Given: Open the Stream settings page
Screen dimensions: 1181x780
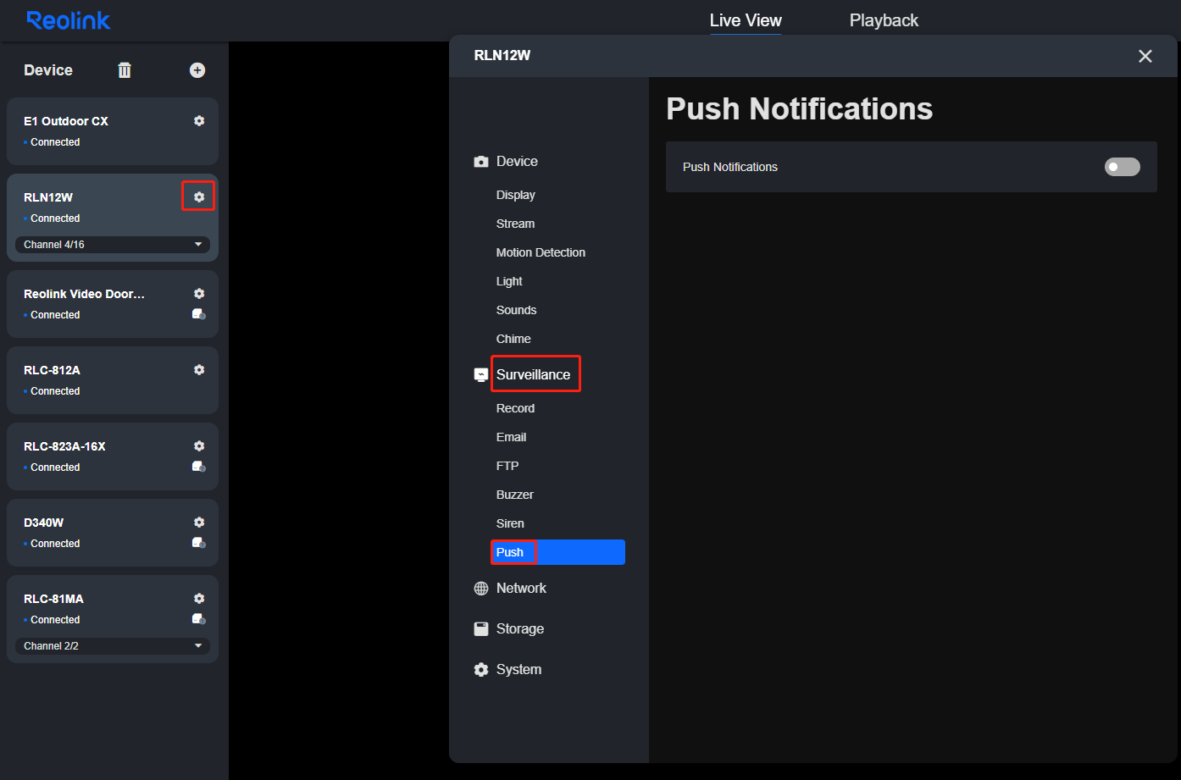Looking at the screenshot, I should 515,224.
